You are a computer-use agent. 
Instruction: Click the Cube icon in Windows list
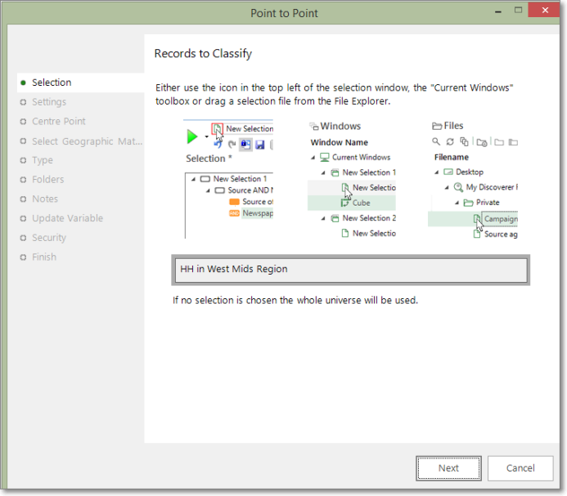click(345, 203)
